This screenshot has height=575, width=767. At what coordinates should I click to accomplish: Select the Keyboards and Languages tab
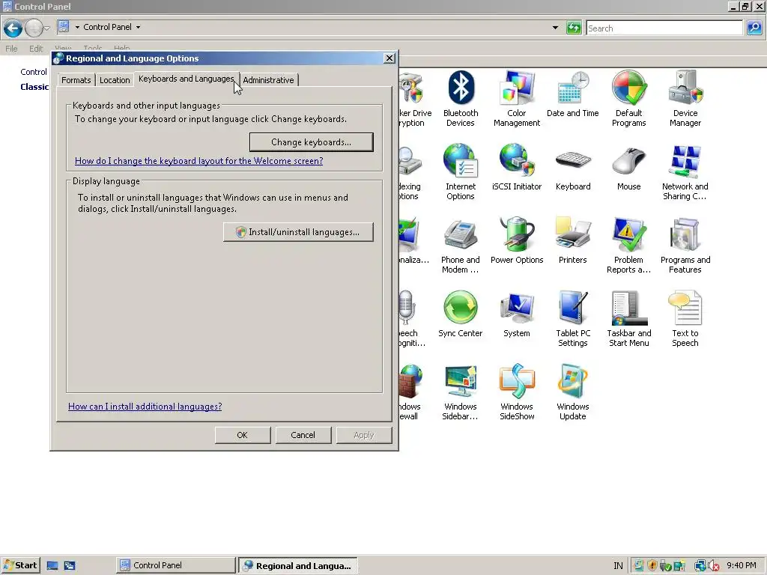tap(187, 79)
